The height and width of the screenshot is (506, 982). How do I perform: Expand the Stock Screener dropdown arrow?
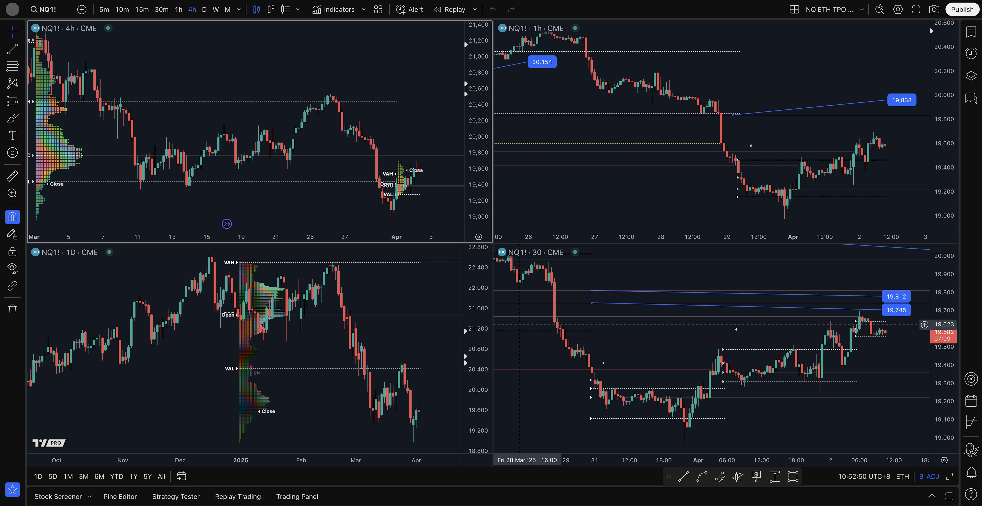point(90,496)
